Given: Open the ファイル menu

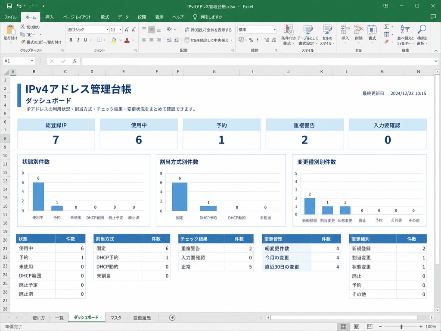Looking at the screenshot, I should coord(10,17).
